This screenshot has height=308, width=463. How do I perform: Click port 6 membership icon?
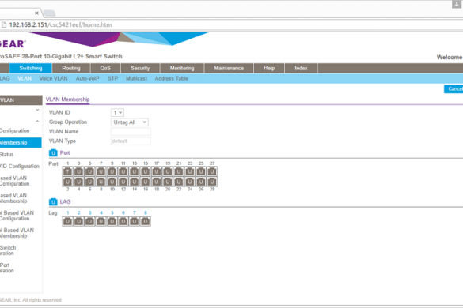coord(89,182)
